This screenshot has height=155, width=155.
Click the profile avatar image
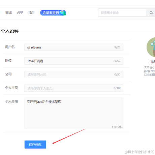click(x=151, y=47)
